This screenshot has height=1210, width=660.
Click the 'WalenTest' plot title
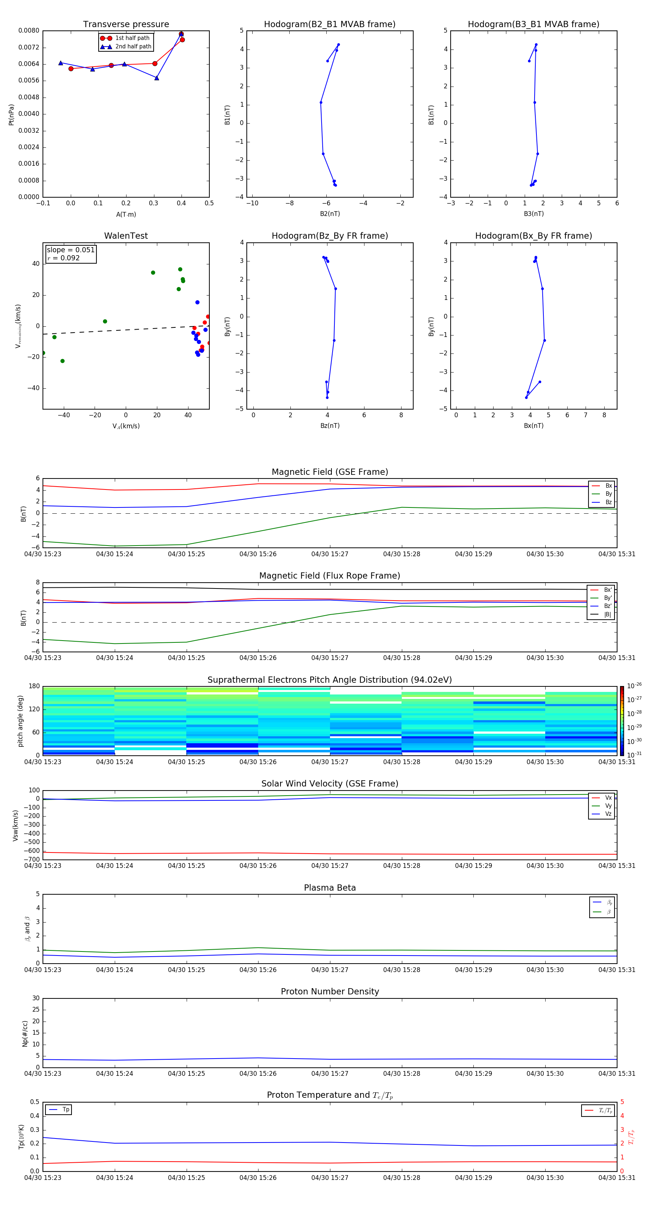tap(126, 236)
